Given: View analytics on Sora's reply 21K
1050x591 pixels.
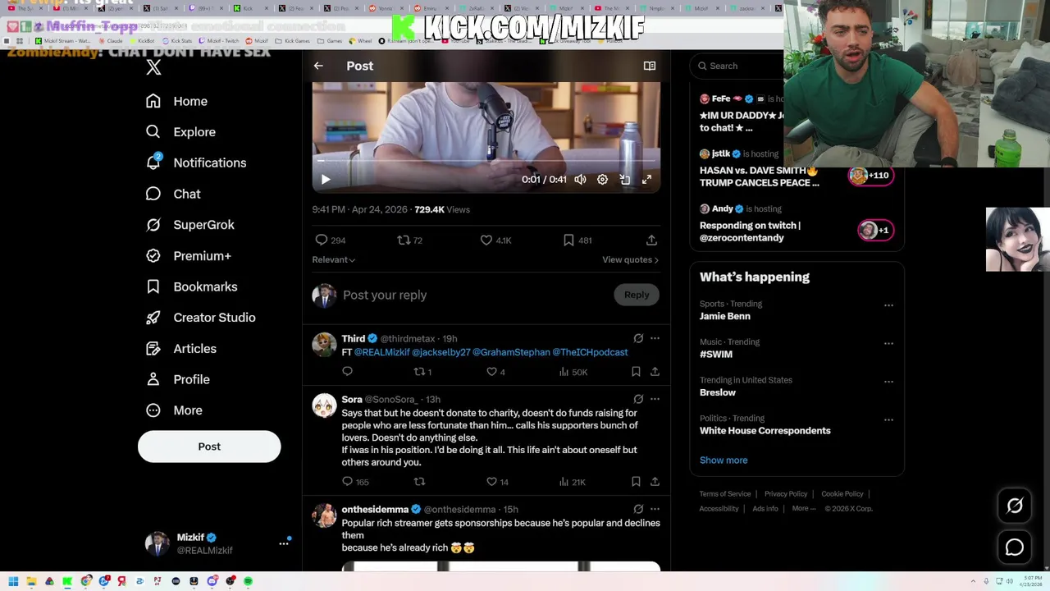Looking at the screenshot, I should pyautogui.click(x=572, y=482).
